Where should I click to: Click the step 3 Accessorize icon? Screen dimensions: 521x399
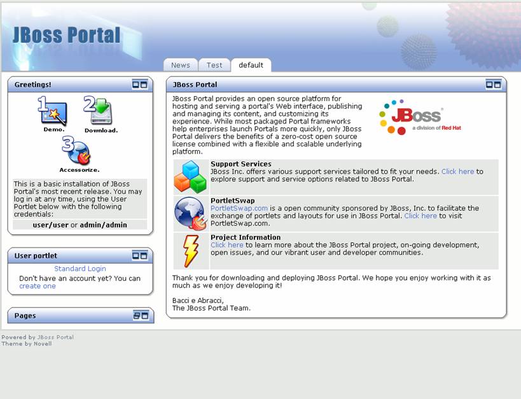coord(79,154)
